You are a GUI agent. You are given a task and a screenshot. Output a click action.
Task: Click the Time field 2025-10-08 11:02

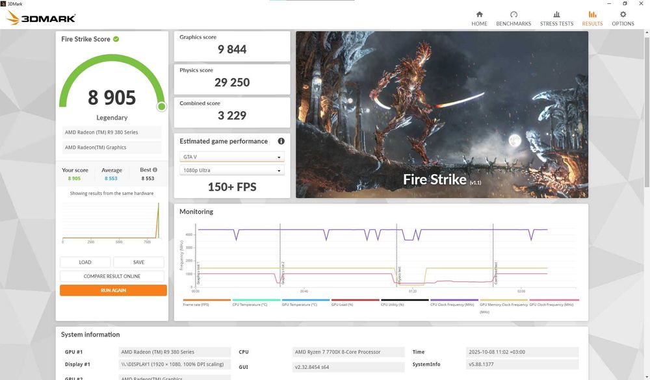click(x=523, y=352)
